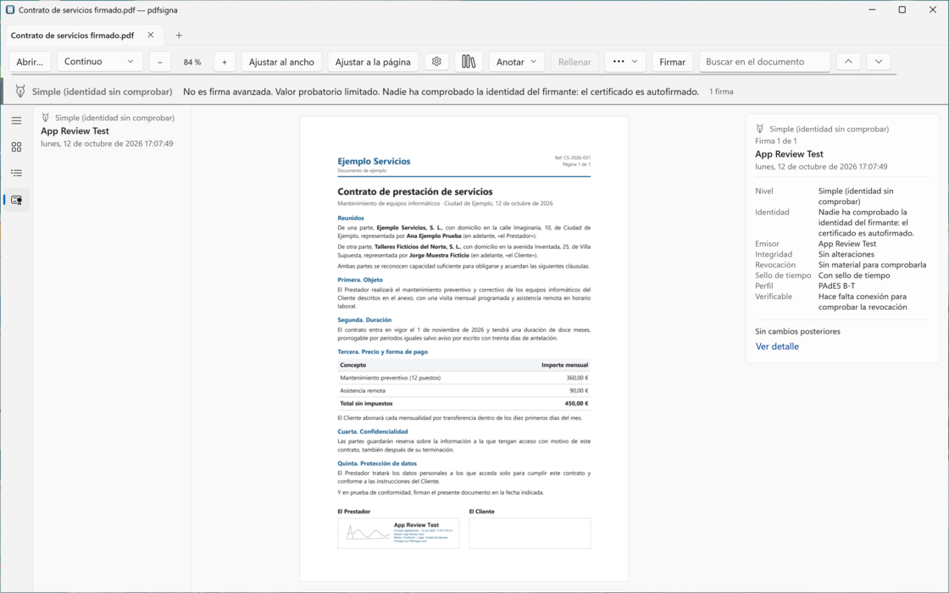This screenshot has width=949, height=593.
Task: Click the Con sello de tiempo value
Action: pyautogui.click(x=854, y=275)
